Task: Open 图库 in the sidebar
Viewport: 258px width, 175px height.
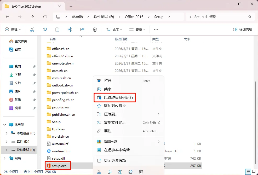Action: [x=15, y=49]
